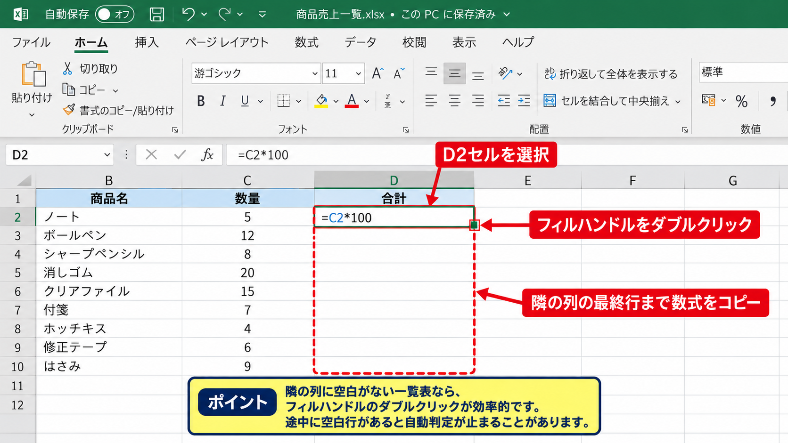Click the Save disk icon
This screenshot has height=443, width=788.
pyautogui.click(x=156, y=14)
